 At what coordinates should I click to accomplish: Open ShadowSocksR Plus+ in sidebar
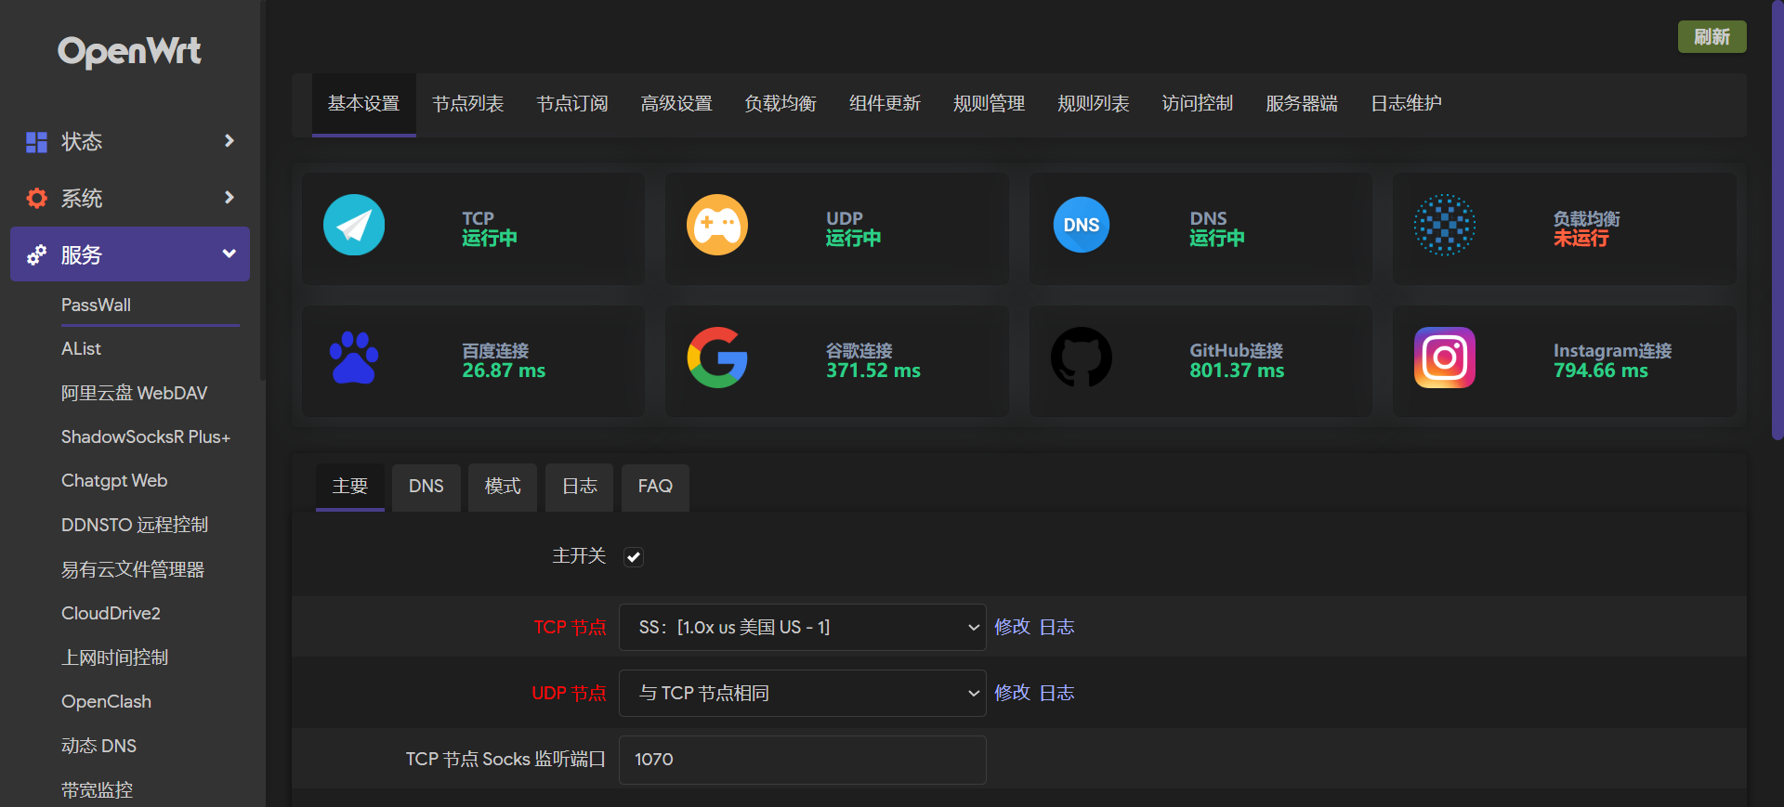click(146, 436)
